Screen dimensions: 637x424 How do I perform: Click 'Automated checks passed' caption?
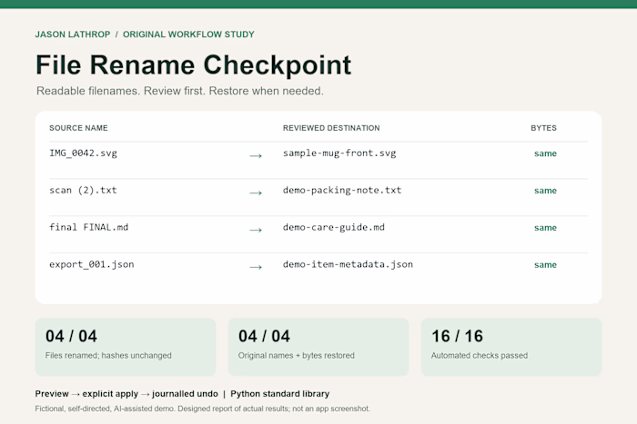coord(480,356)
